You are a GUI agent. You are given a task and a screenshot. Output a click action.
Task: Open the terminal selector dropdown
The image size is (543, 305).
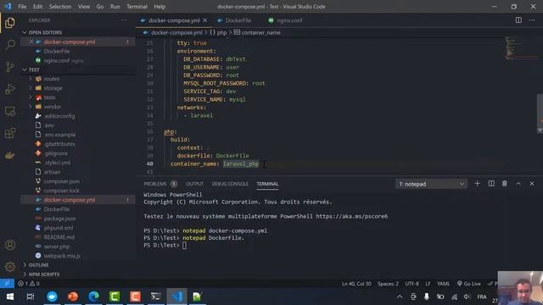tap(431, 184)
